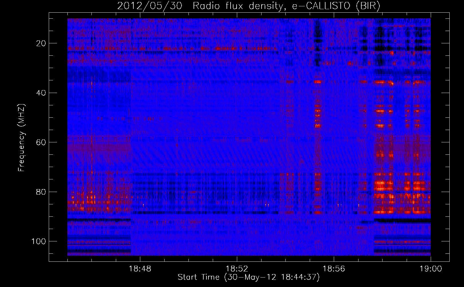Click the '18:56' time tick label

click(334, 269)
